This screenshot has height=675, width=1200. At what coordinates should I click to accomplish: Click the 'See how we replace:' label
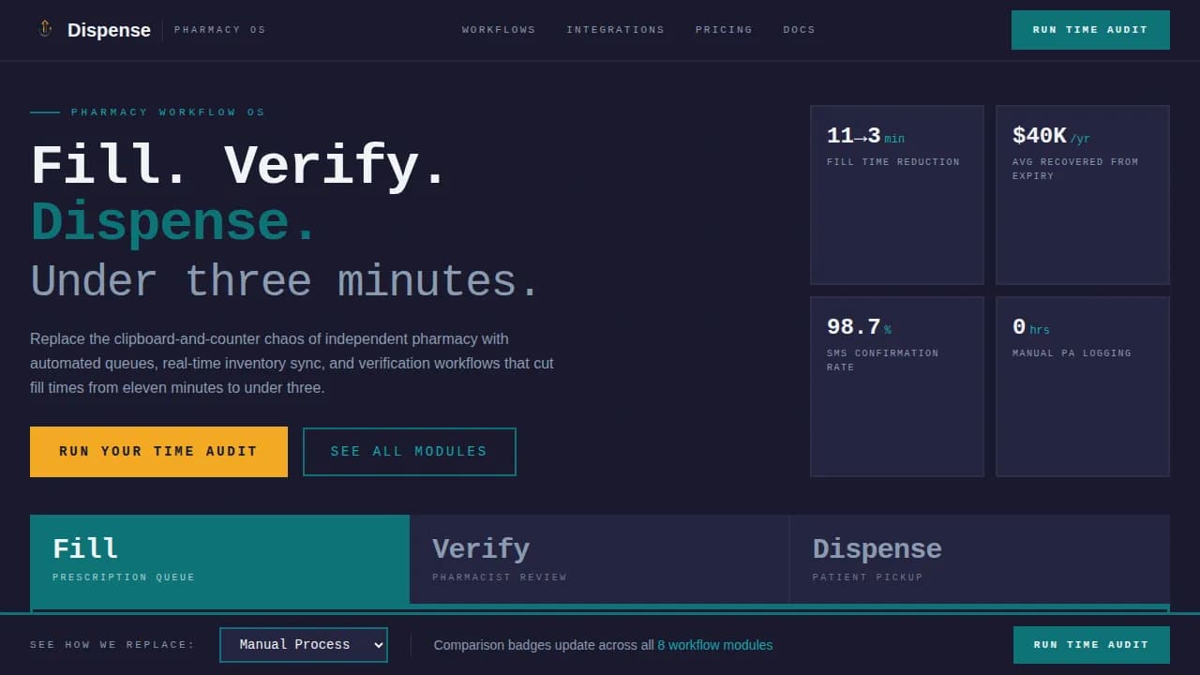(112, 645)
